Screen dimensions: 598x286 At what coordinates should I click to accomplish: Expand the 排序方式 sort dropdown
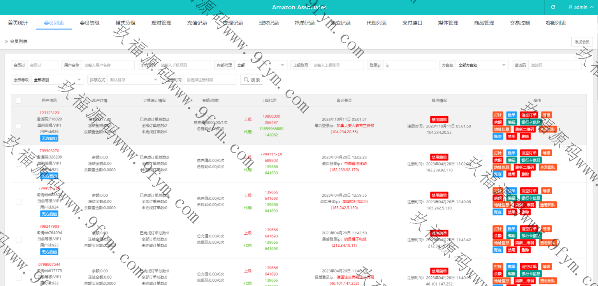(x=133, y=80)
